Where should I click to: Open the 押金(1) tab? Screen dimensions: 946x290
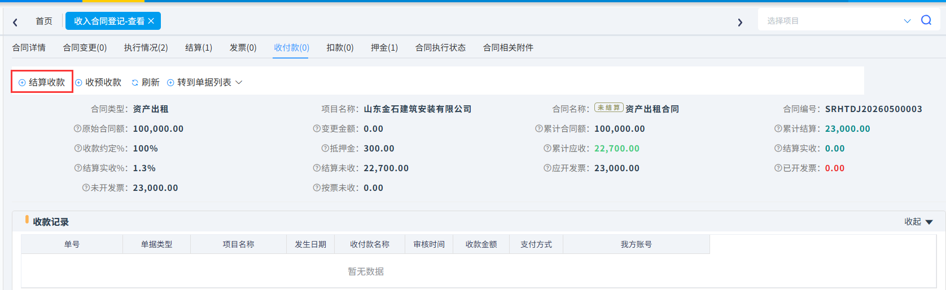[x=384, y=48]
